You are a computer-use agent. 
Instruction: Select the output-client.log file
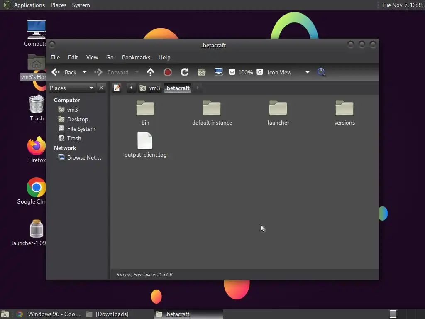(146, 145)
